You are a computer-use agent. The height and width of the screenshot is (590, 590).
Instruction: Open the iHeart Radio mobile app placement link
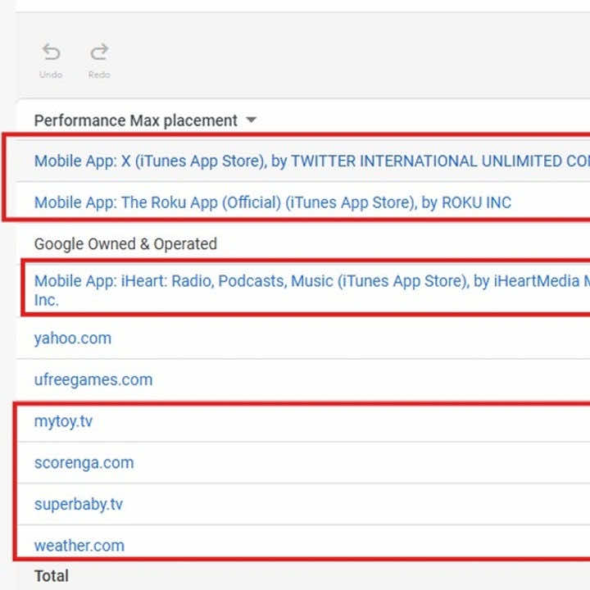click(x=312, y=290)
